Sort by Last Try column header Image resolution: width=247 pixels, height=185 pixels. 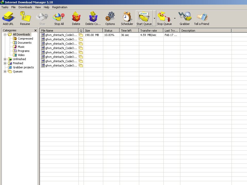click(172, 31)
